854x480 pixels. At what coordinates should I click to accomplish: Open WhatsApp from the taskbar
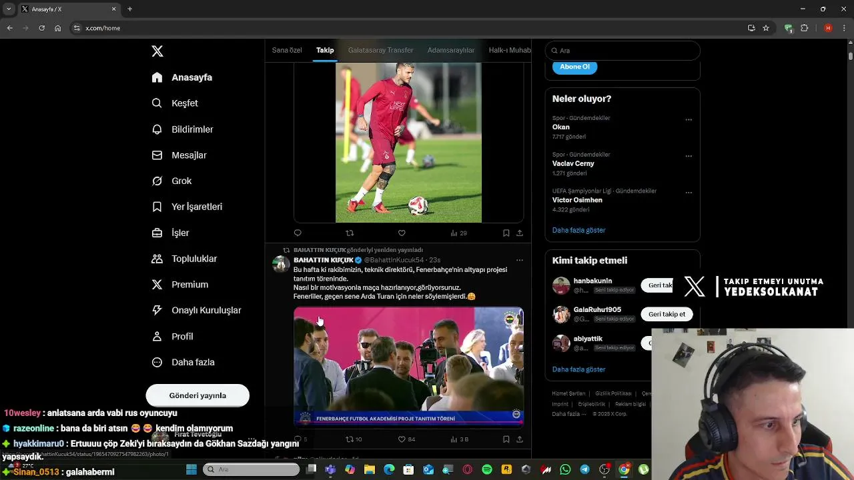tap(566, 470)
